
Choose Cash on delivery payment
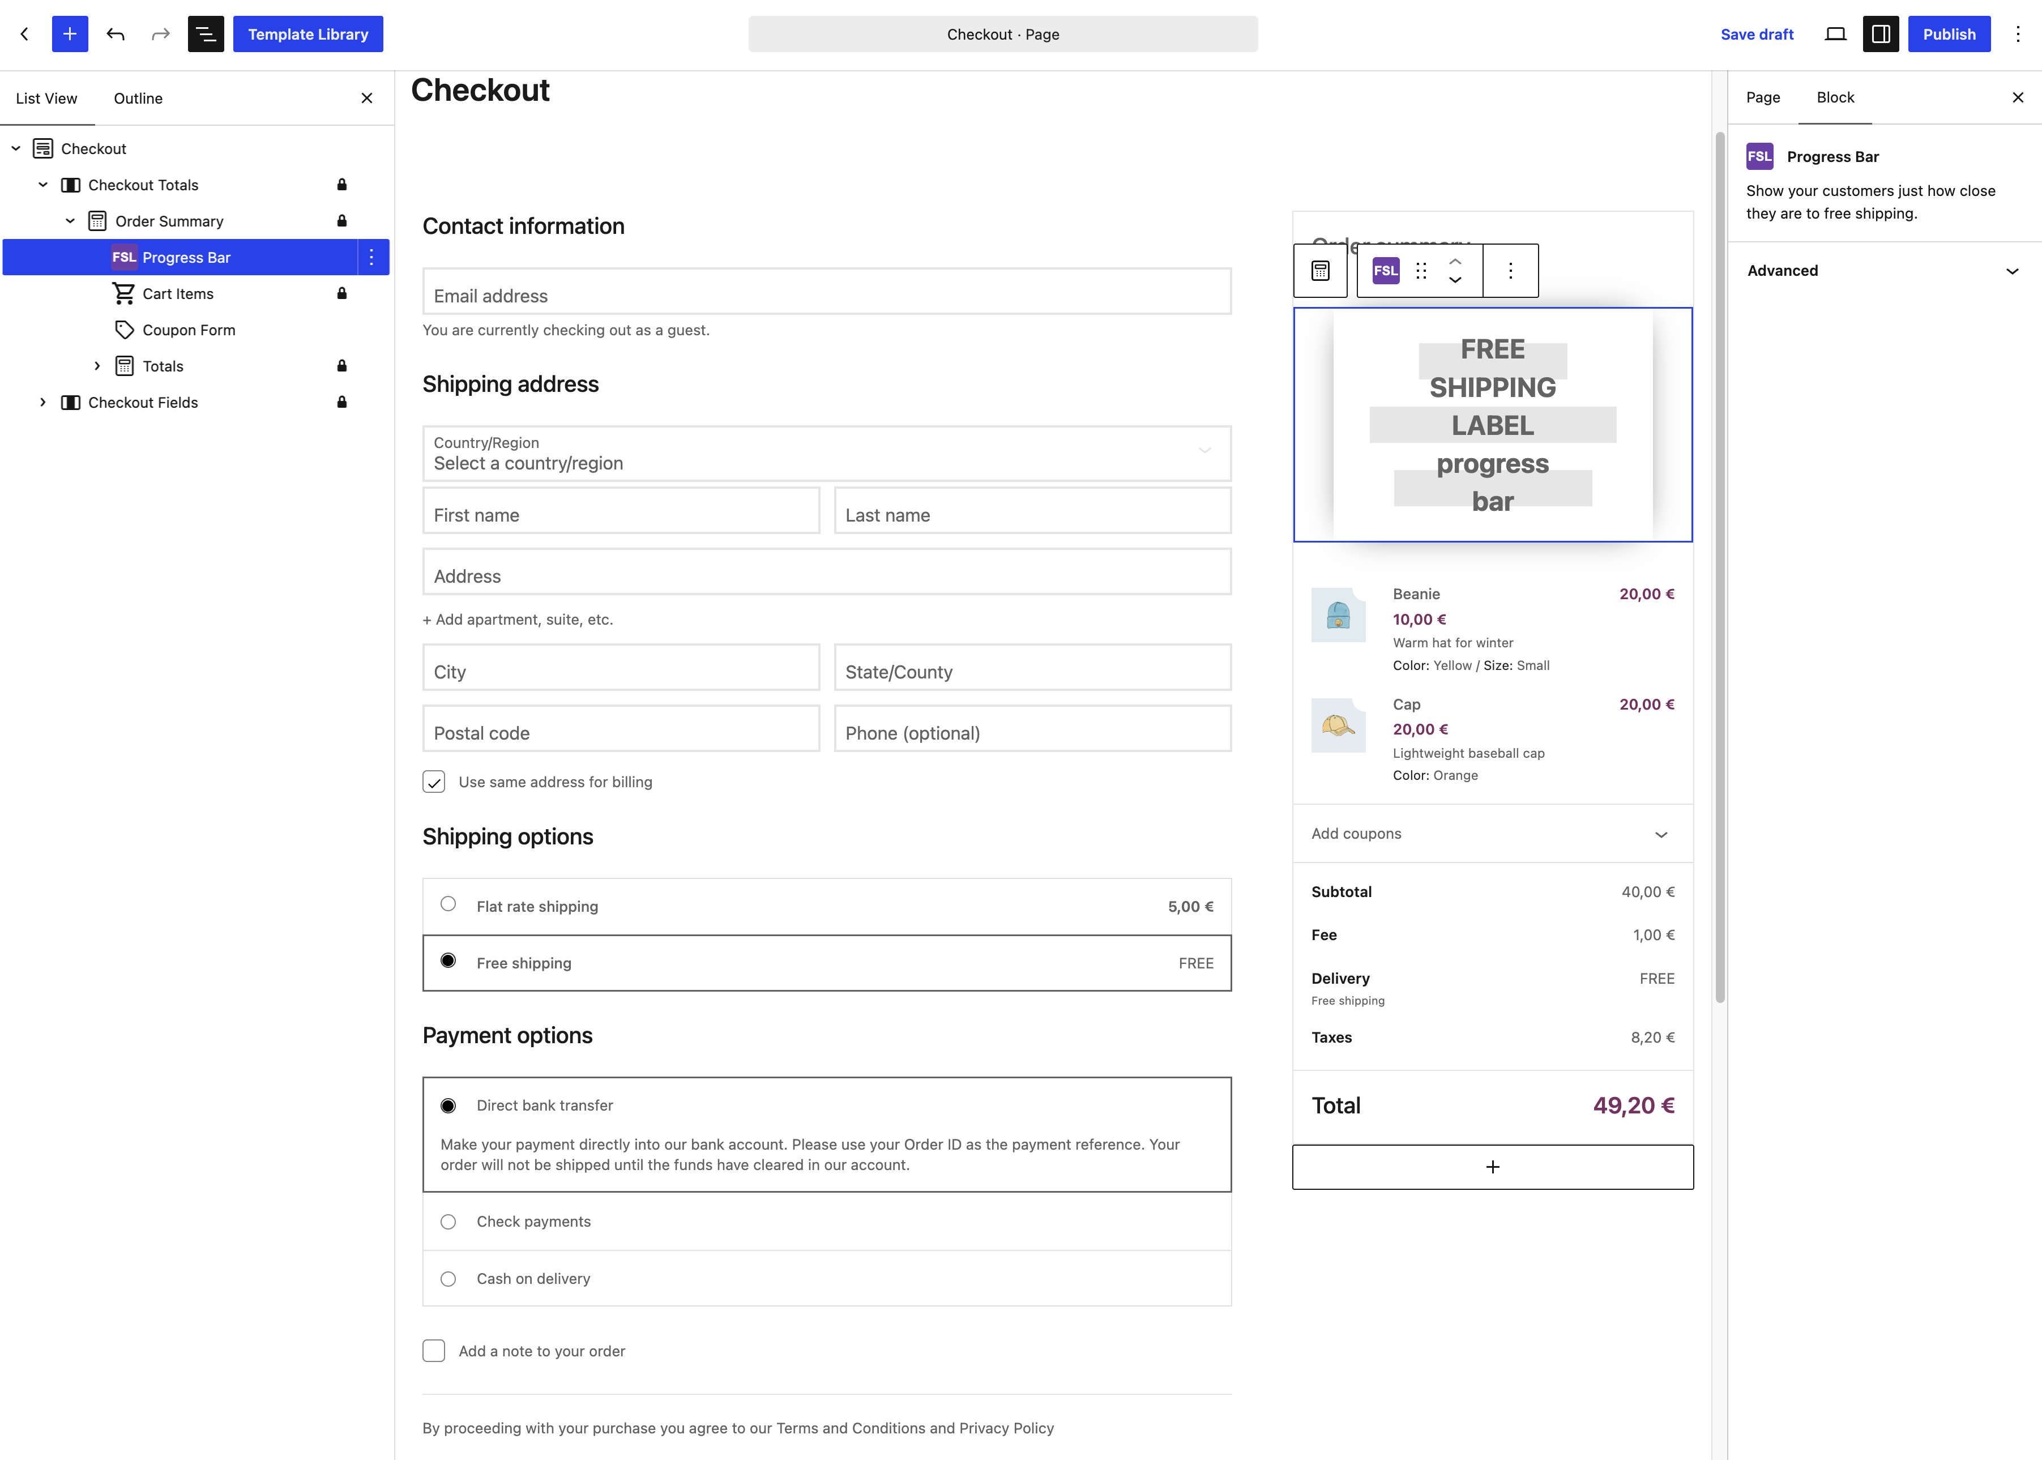[x=447, y=1278]
